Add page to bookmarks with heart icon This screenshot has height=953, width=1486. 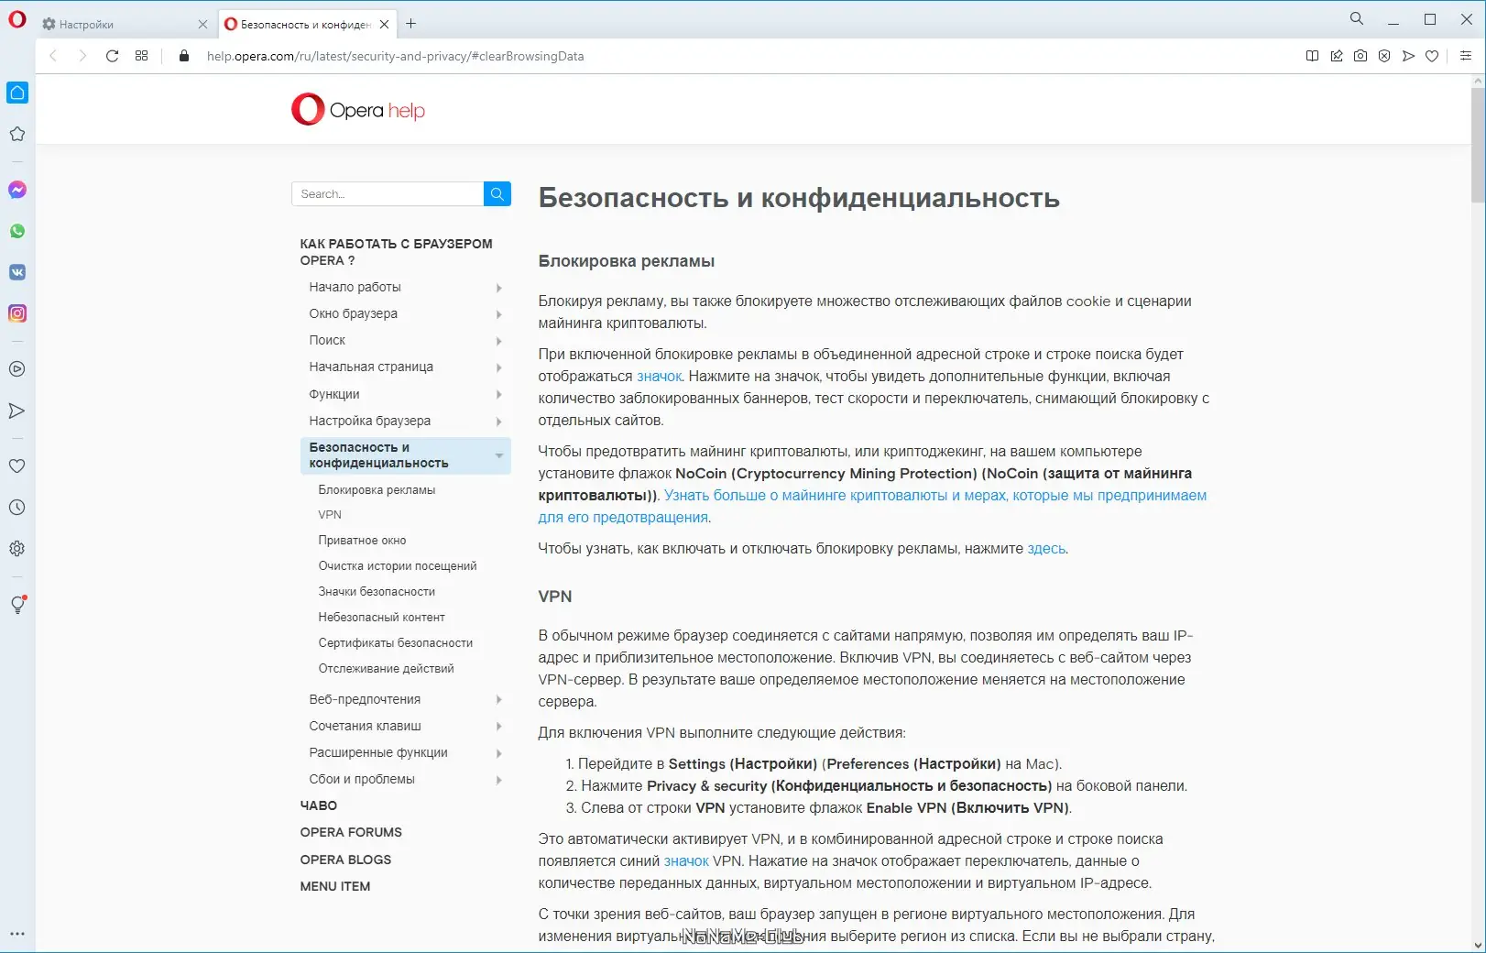pyautogui.click(x=1432, y=56)
